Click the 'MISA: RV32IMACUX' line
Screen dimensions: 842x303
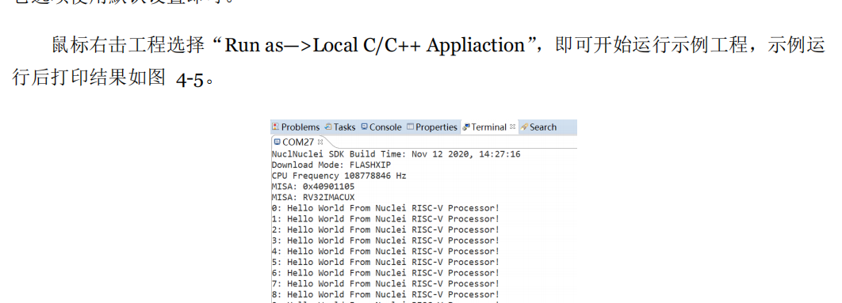(313, 197)
